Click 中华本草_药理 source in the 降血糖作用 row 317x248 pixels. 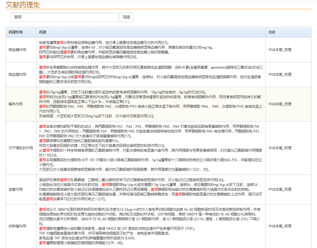tap(280, 50)
